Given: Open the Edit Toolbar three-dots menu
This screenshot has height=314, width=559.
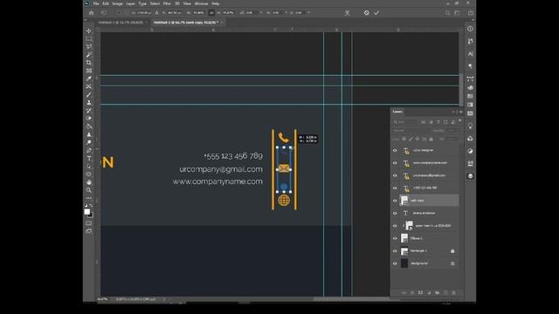Looking at the screenshot, I should pos(89,198).
